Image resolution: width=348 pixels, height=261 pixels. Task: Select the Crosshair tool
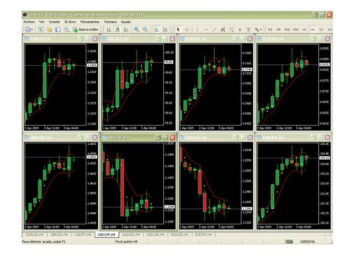[187, 29]
